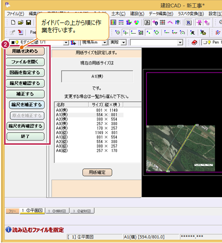Select the green cross intersection snap icon
The width and height of the screenshot is (222, 243).
coord(125,33)
